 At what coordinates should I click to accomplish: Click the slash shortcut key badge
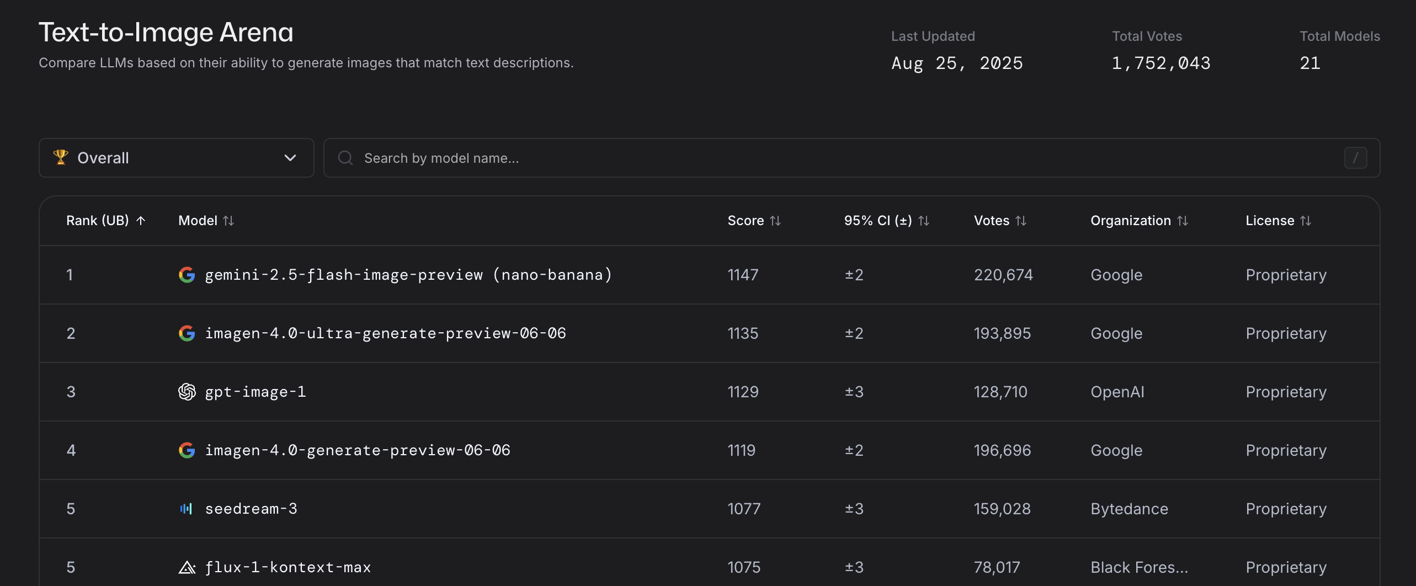click(1355, 158)
